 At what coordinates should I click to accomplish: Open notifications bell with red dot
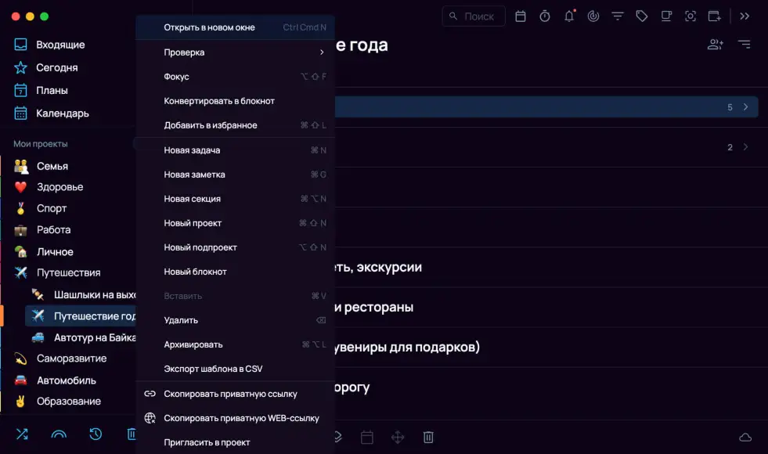[x=569, y=16]
